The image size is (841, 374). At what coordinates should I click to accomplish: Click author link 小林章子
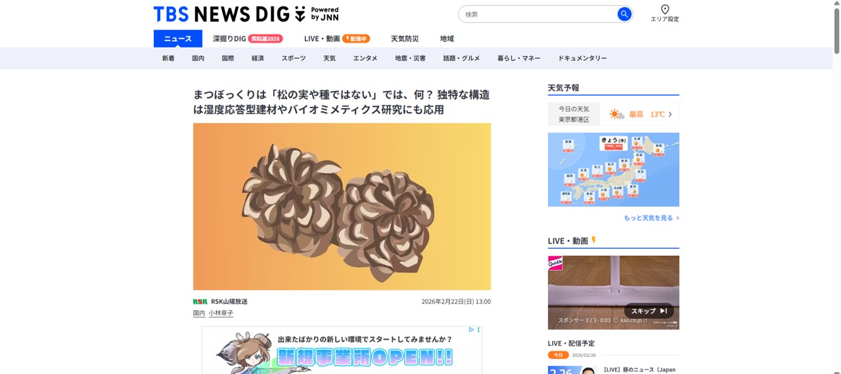[x=221, y=313]
